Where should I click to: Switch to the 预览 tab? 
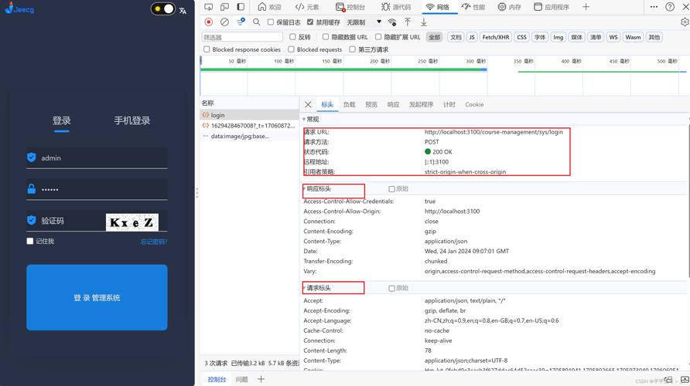(371, 104)
